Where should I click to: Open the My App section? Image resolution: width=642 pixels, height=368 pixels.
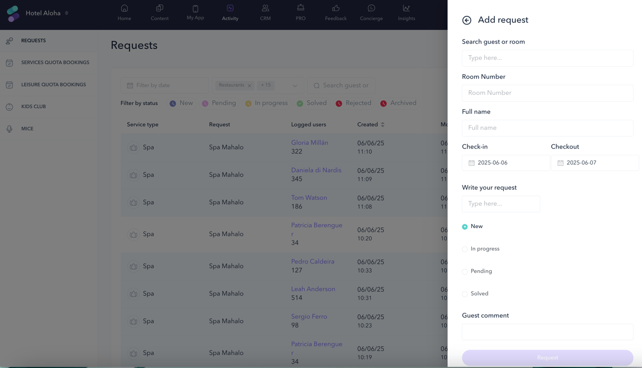coord(195,9)
